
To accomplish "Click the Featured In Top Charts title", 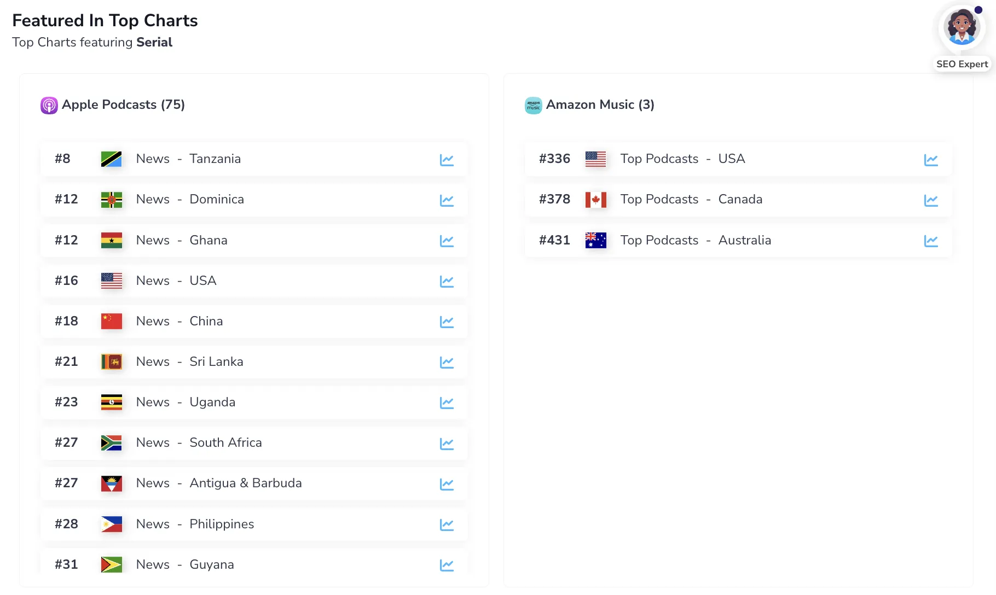I will pyautogui.click(x=105, y=20).
